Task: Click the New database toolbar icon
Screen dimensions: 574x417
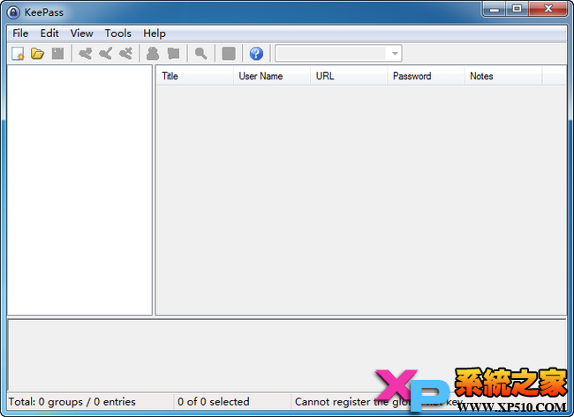Action: (18, 54)
